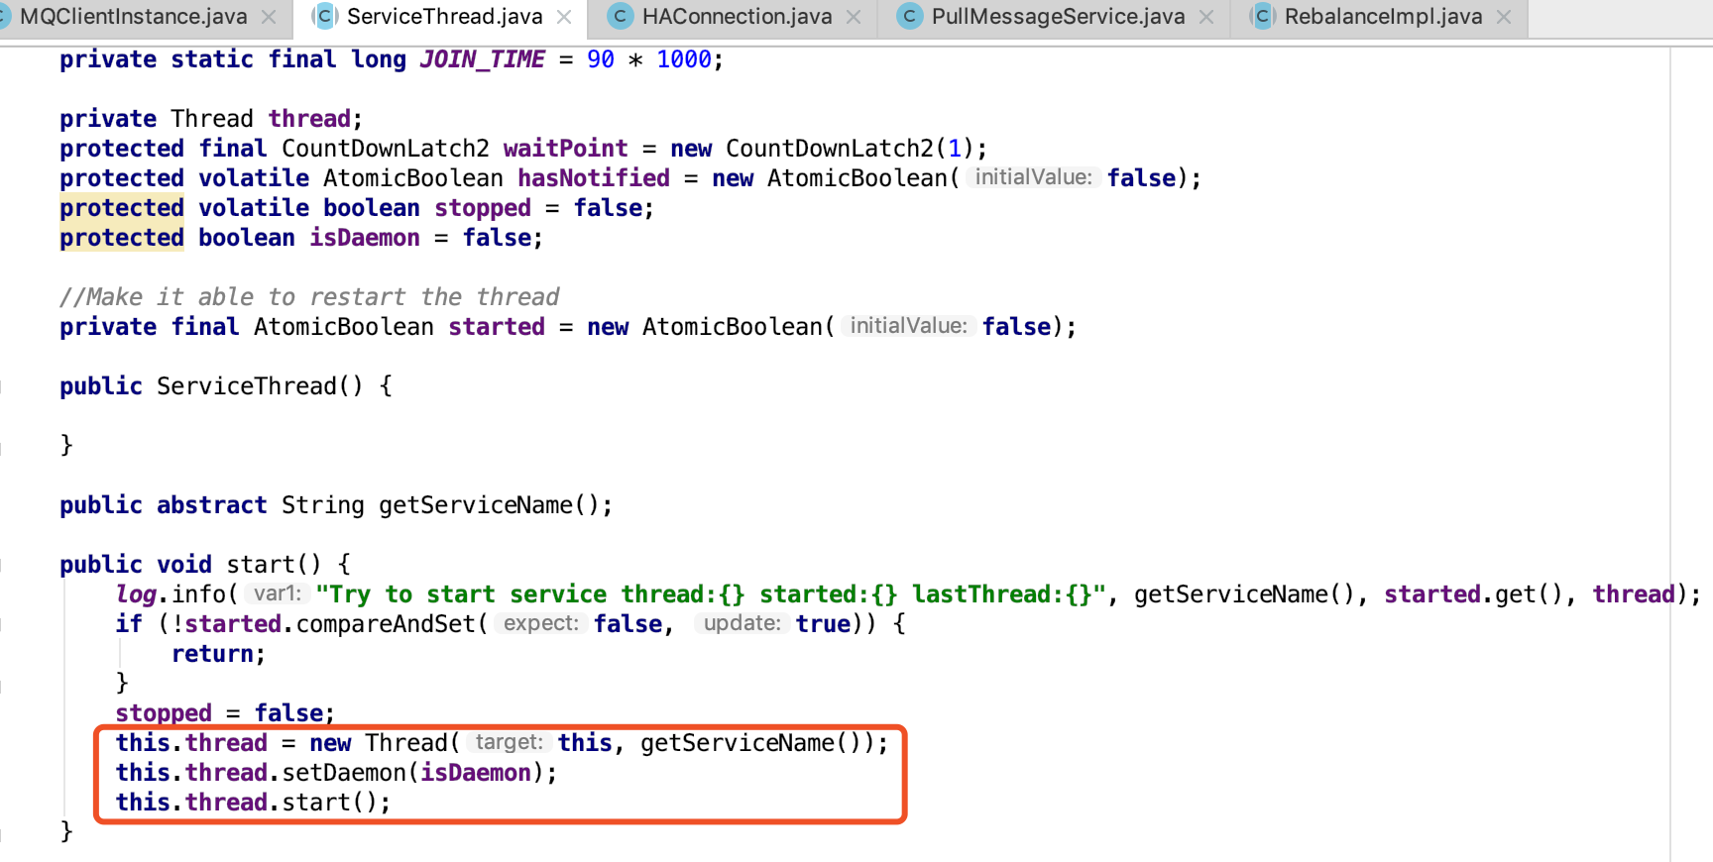Switch to the MQClientInstance.java tab
The image size is (1713, 862).
[x=133, y=17]
